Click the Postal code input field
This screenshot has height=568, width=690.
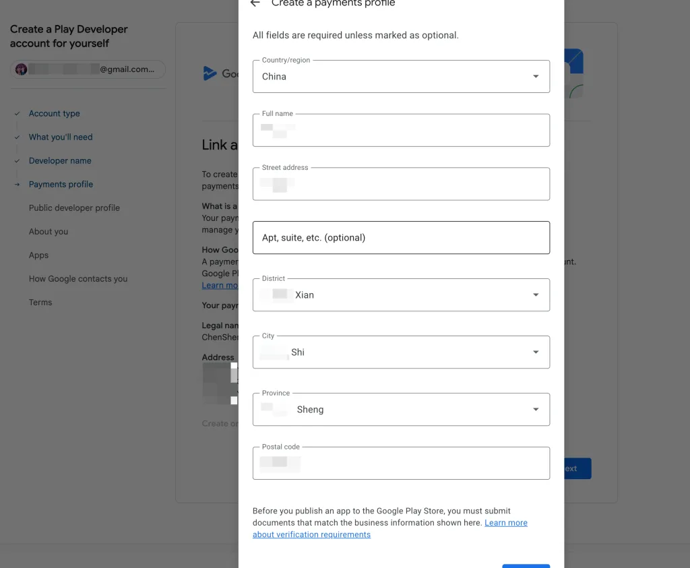pyautogui.click(x=401, y=464)
